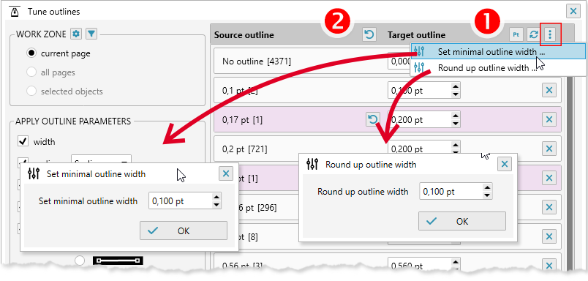Click the work zone filter icon
The width and height of the screenshot is (588, 281).
(91, 34)
